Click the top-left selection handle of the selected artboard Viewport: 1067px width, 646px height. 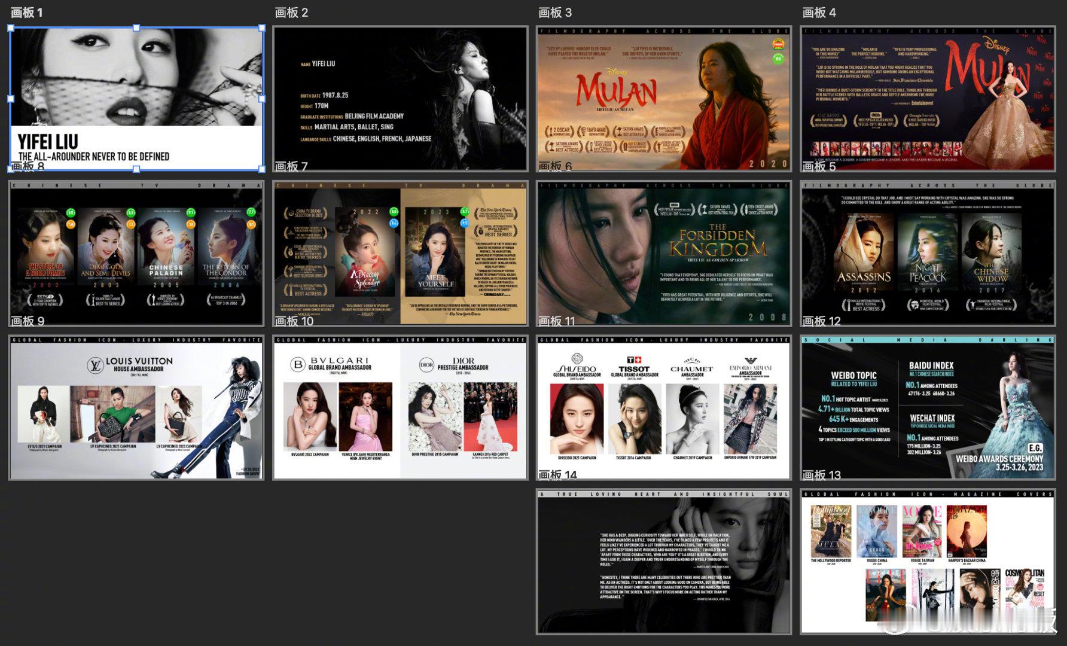tap(11, 28)
